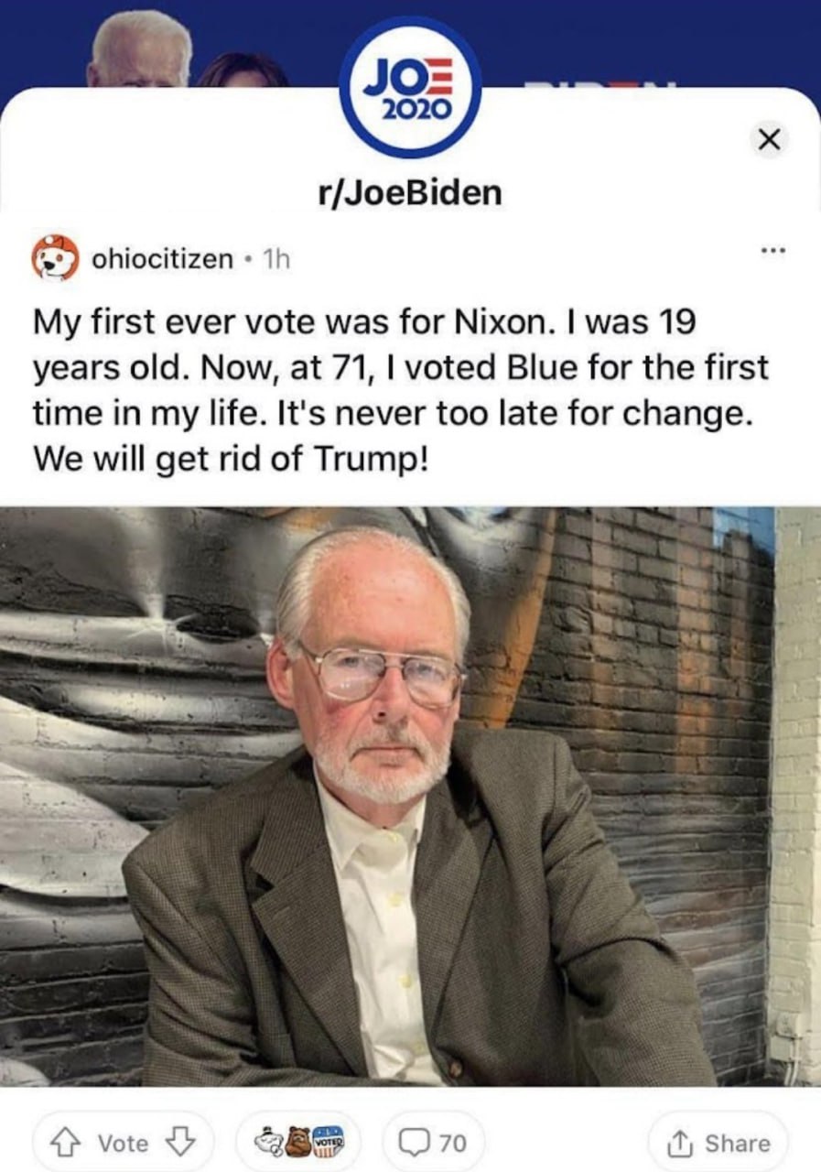Viewport: 821px width, 1172px height.
Task: Open the 70 comments bubble
Action: click(x=433, y=1142)
